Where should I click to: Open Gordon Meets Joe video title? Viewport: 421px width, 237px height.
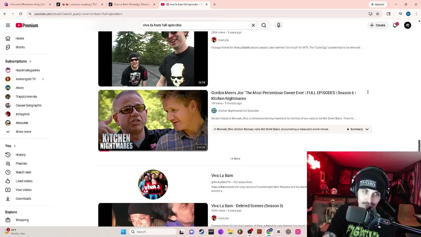[x=284, y=95]
